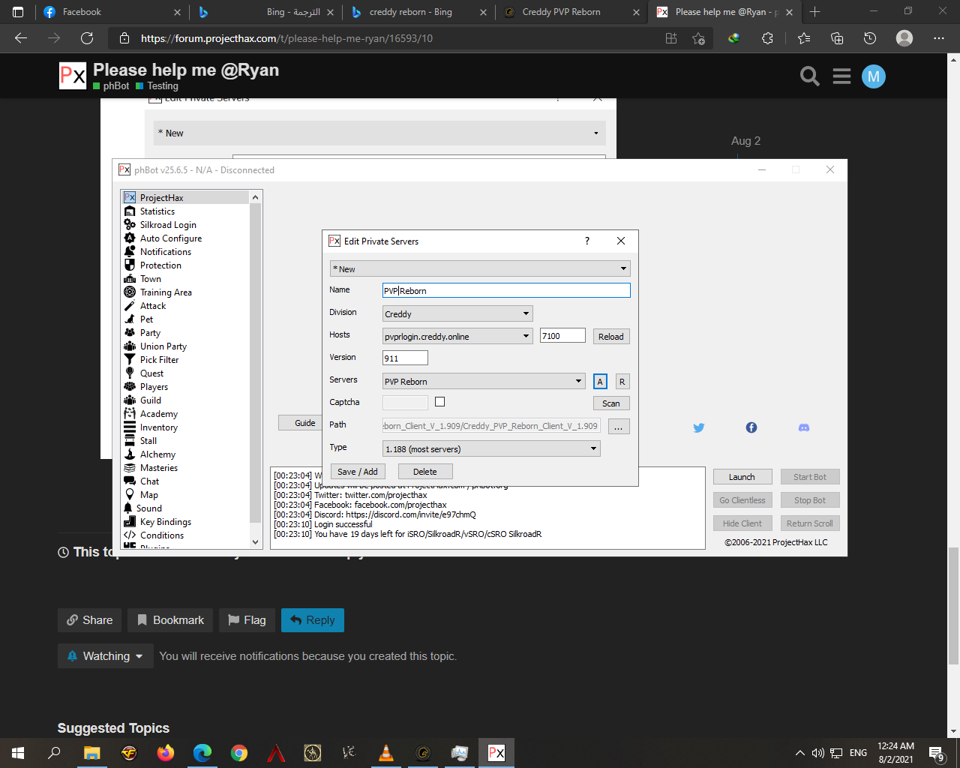This screenshot has width=960, height=768.
Task: Switch to the Creddy PVP Reborn tab
Action: (x=561, y=12)
